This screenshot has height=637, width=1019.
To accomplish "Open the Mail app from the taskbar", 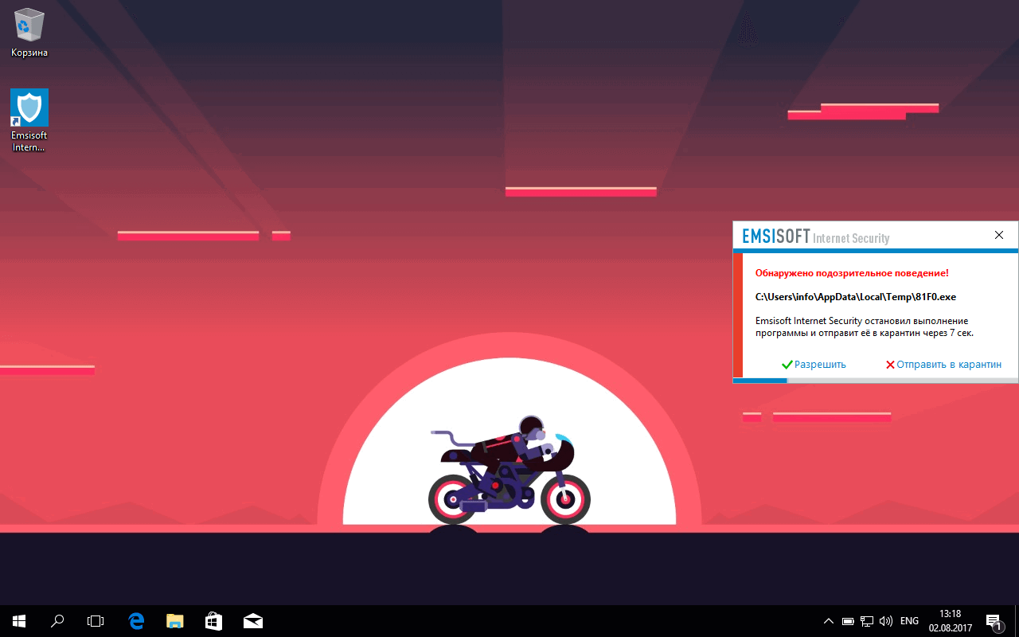I will click(x=253, y=621).
